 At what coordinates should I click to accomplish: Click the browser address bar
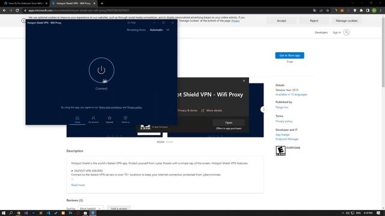coord(167,11)
